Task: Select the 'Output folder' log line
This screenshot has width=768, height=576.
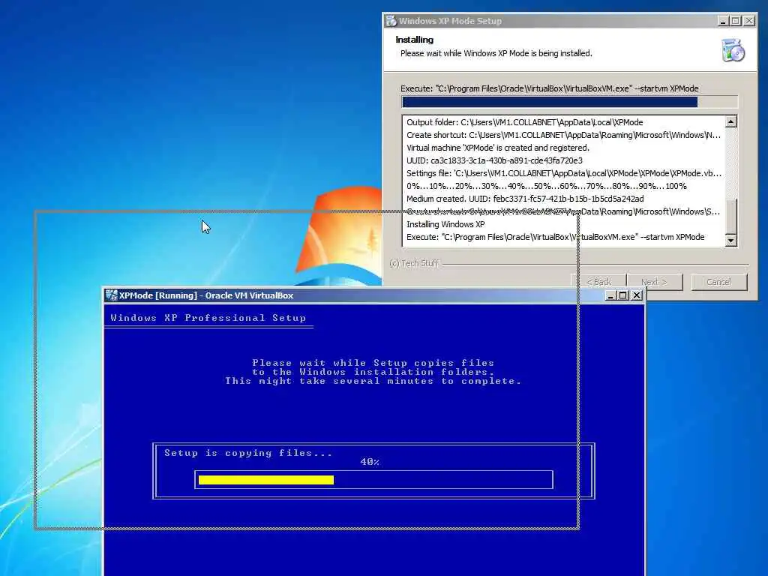Action: coord(524,122)
